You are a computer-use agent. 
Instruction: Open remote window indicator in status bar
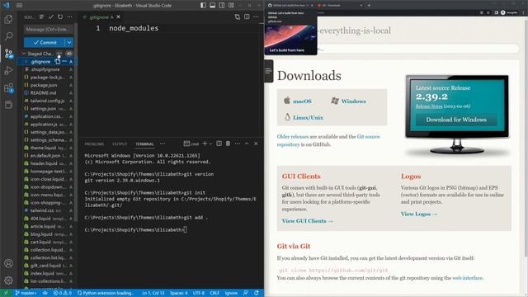[6, 293]
